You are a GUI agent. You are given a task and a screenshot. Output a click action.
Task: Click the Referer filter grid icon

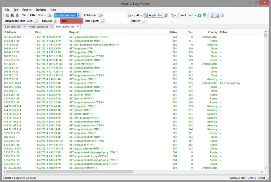click(x=143, y=21)
